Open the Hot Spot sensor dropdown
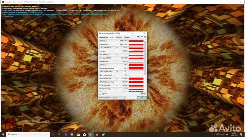 (117, 51)
